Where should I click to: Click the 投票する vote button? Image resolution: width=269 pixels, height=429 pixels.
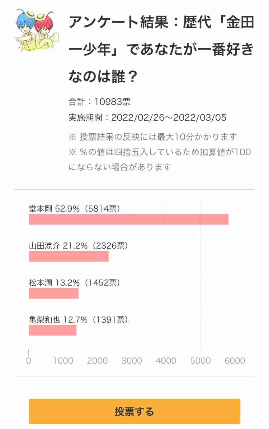pos(134,411)
